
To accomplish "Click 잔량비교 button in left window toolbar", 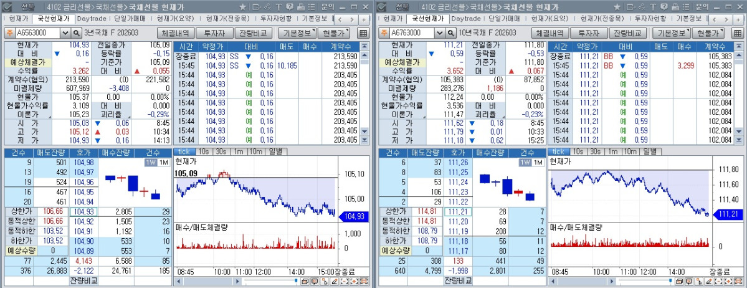I will pyautogui.click(x=253, y=33).
